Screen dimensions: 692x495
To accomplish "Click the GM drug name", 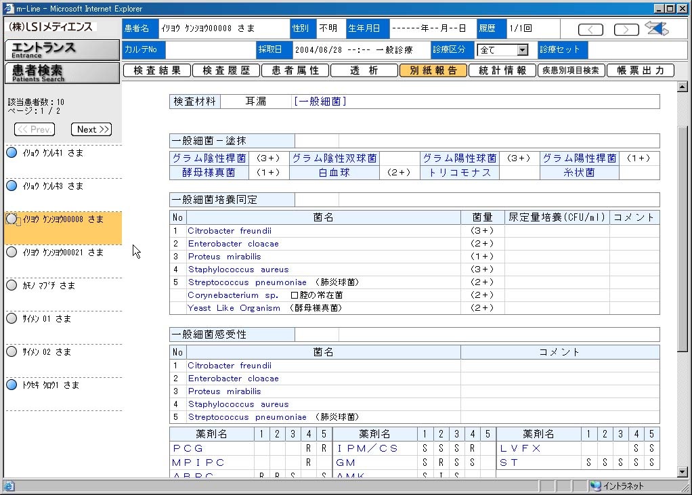I will (345, 462).
